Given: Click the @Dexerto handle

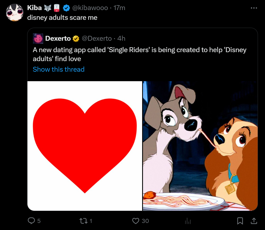Looking at the screenshot, I should point(96,39).
